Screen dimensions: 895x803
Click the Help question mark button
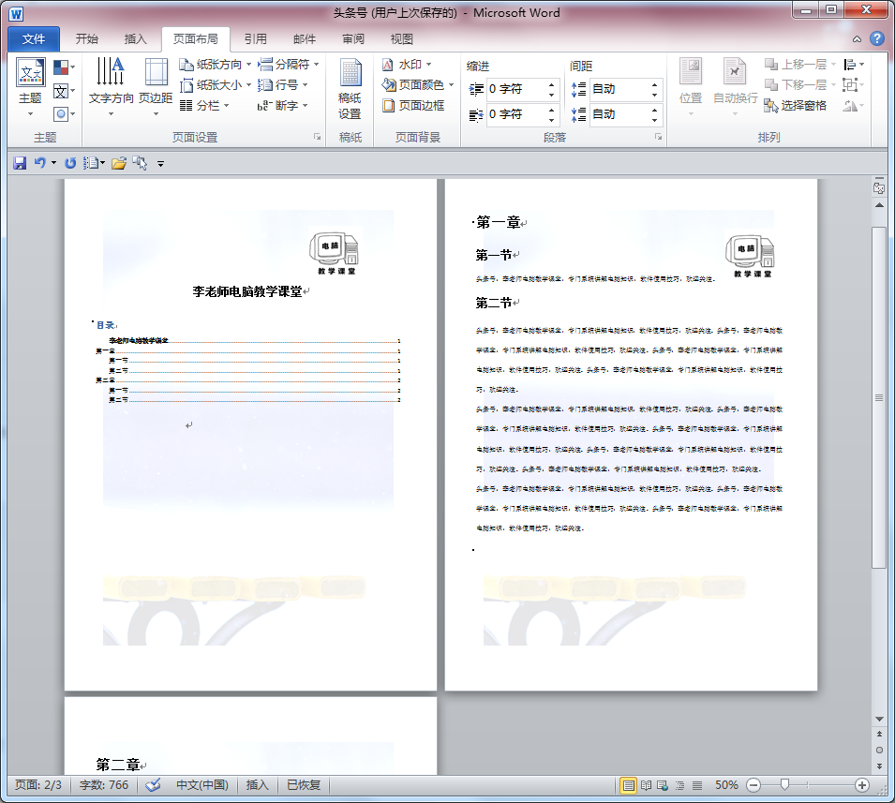pyautogui.click(x=878, y=38)
